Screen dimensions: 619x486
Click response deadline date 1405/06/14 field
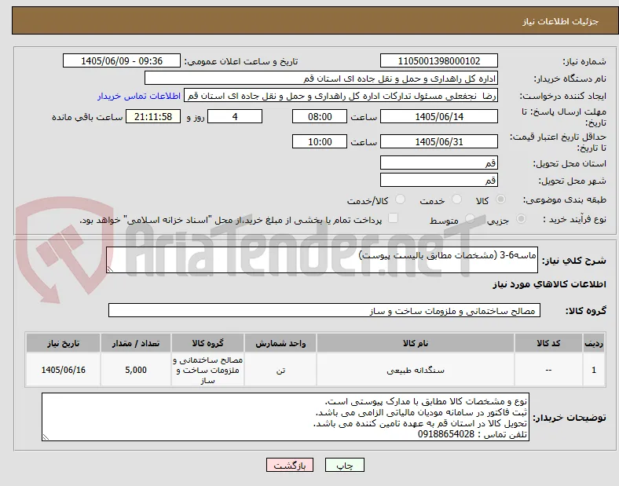point(438,117)
